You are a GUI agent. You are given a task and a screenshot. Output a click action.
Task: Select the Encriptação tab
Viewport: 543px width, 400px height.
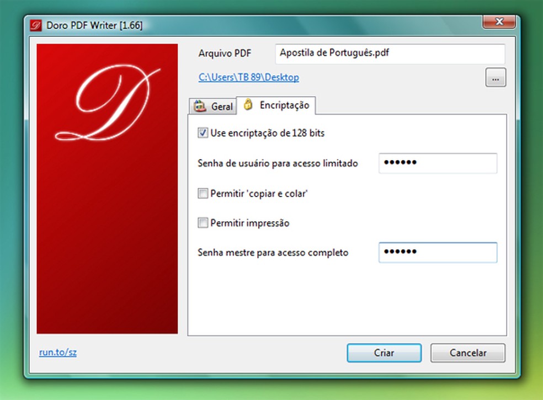pyautogui.click(x=276, y=105)
